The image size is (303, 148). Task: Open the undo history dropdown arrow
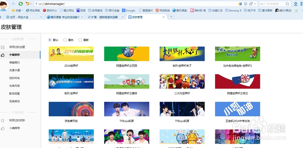coord(31,4)
